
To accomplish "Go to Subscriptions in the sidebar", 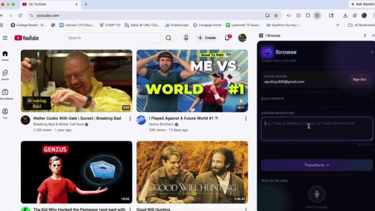I will click(5, 94).
